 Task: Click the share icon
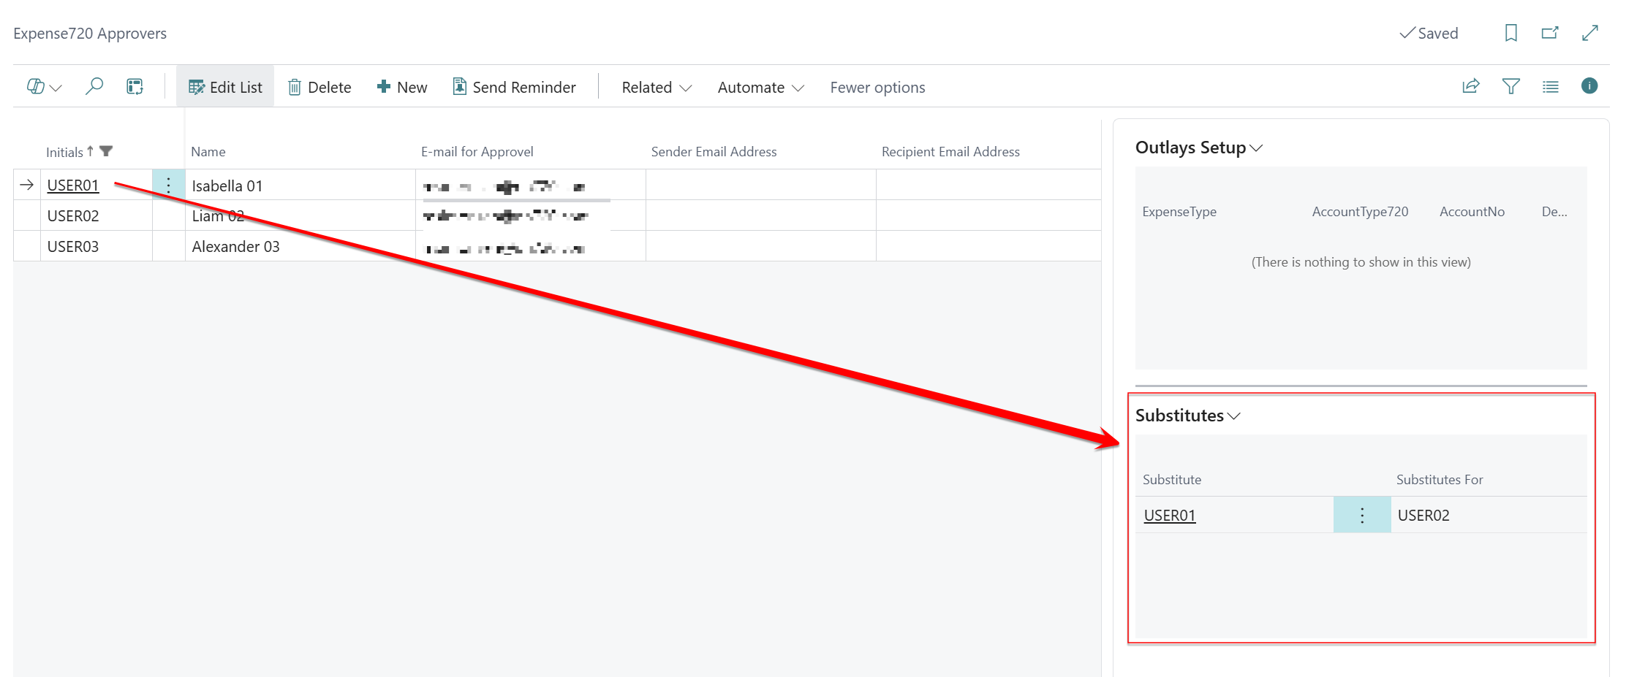pos(1471,86)
